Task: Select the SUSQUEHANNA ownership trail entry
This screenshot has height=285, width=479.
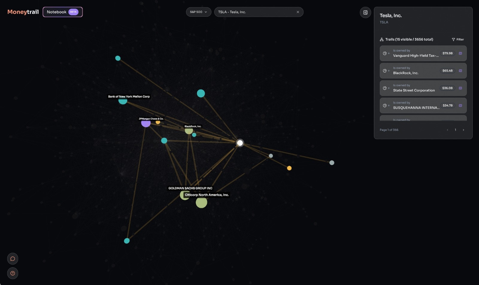Action: point(419,105)
